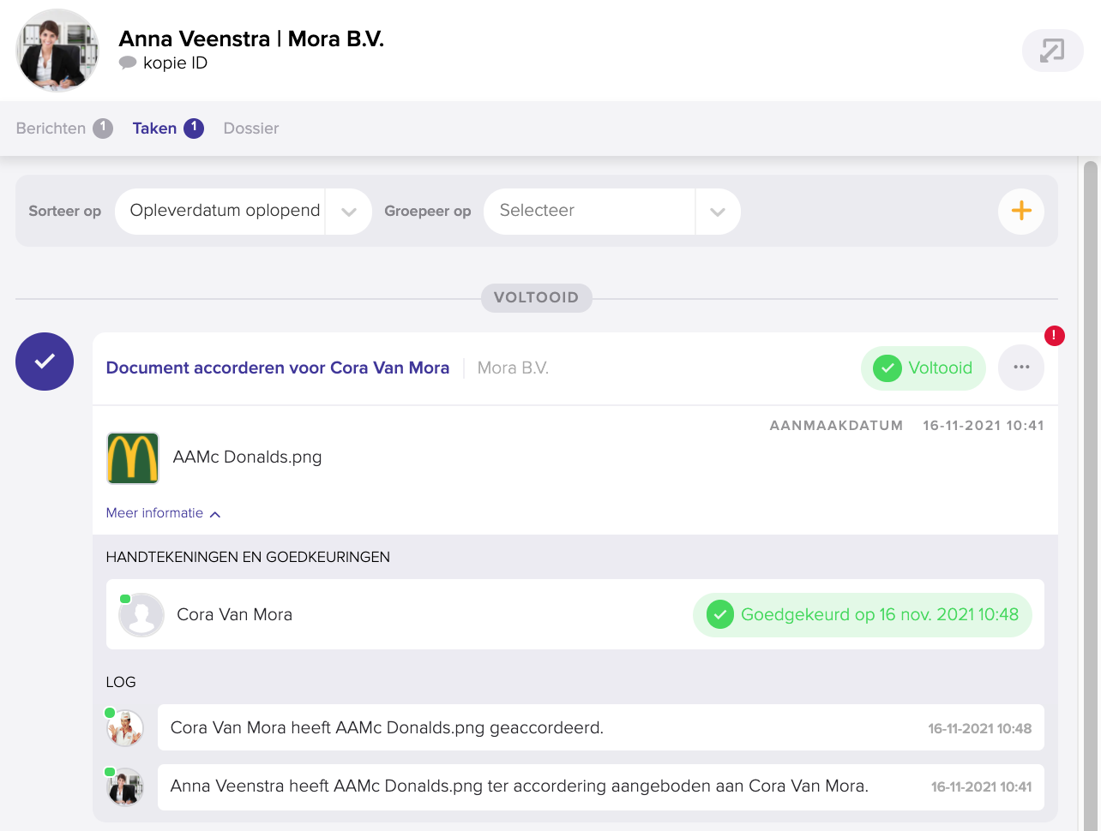1101x831 pixels.
Task: Click the purple completed checkmark circle
Action: (x=45, y=362)
